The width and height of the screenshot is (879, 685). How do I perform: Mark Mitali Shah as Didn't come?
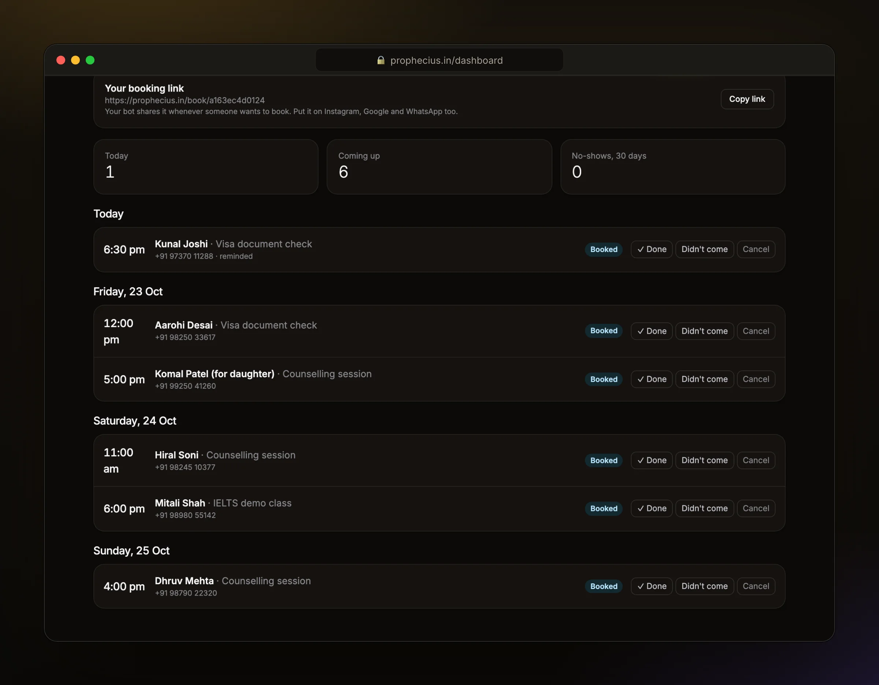coord(704,508)
